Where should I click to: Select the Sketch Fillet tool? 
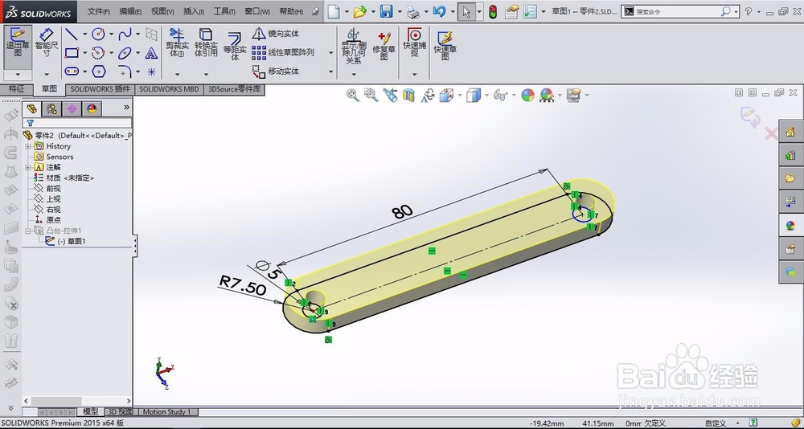(x=125, y=71)
